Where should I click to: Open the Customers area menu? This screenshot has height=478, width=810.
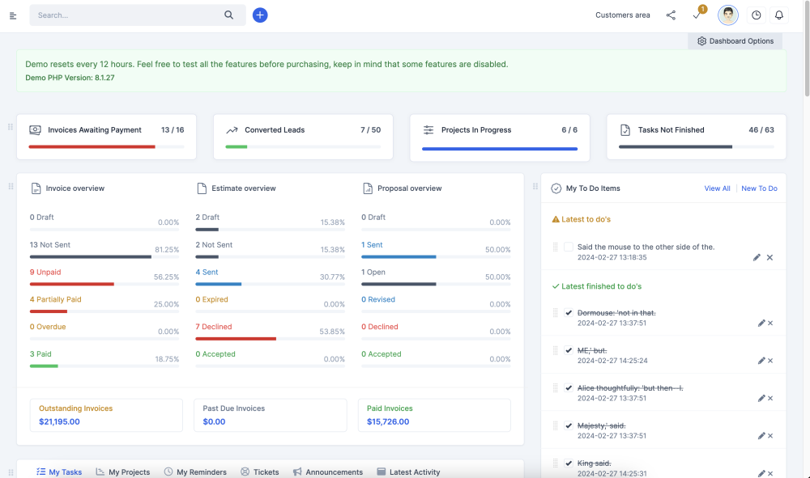pos(622,15)
